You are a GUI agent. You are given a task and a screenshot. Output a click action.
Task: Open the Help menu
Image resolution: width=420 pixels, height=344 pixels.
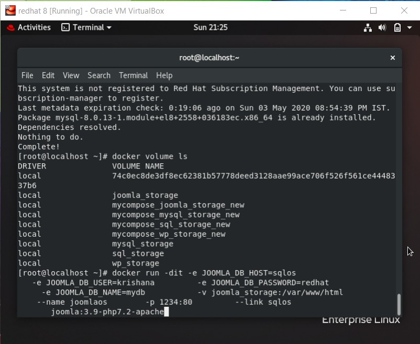[164, 75]
